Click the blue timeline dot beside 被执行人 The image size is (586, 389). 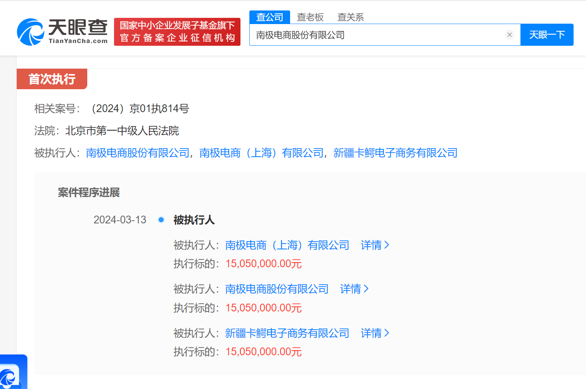[161, 220]
